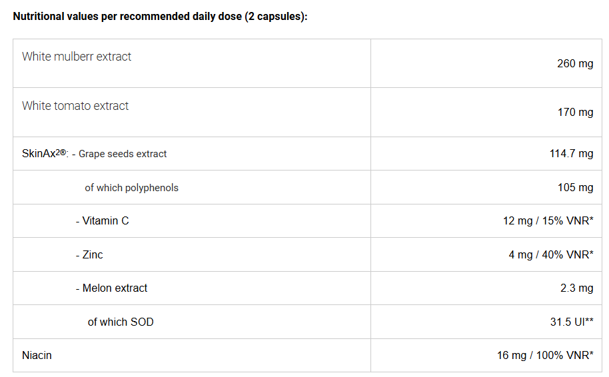Select the of which SOD label
This screenshot has width=609, height=377.
[121, 322]
